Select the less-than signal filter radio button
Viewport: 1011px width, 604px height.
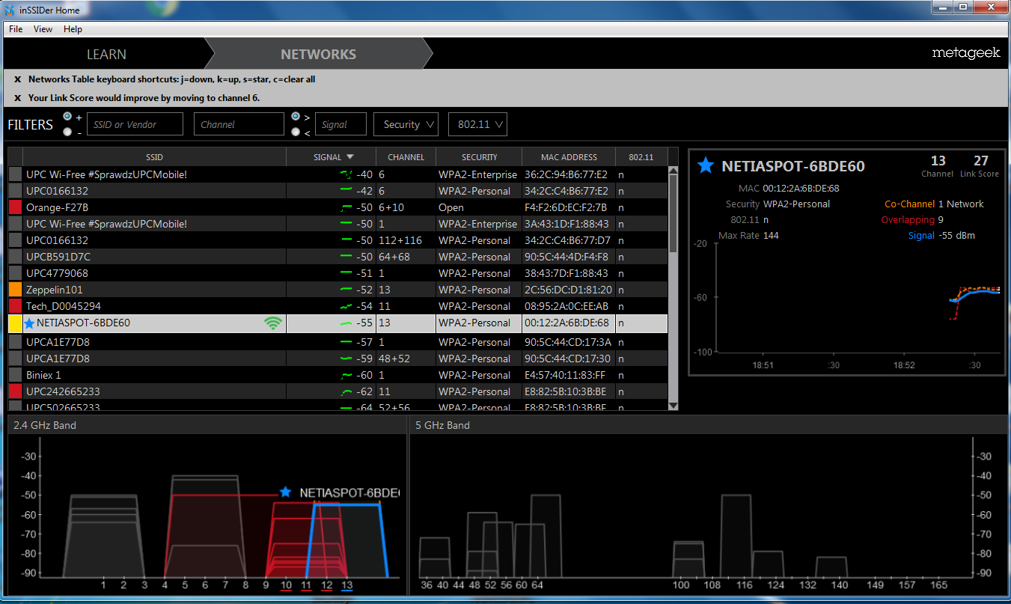[x=296, y=132]
